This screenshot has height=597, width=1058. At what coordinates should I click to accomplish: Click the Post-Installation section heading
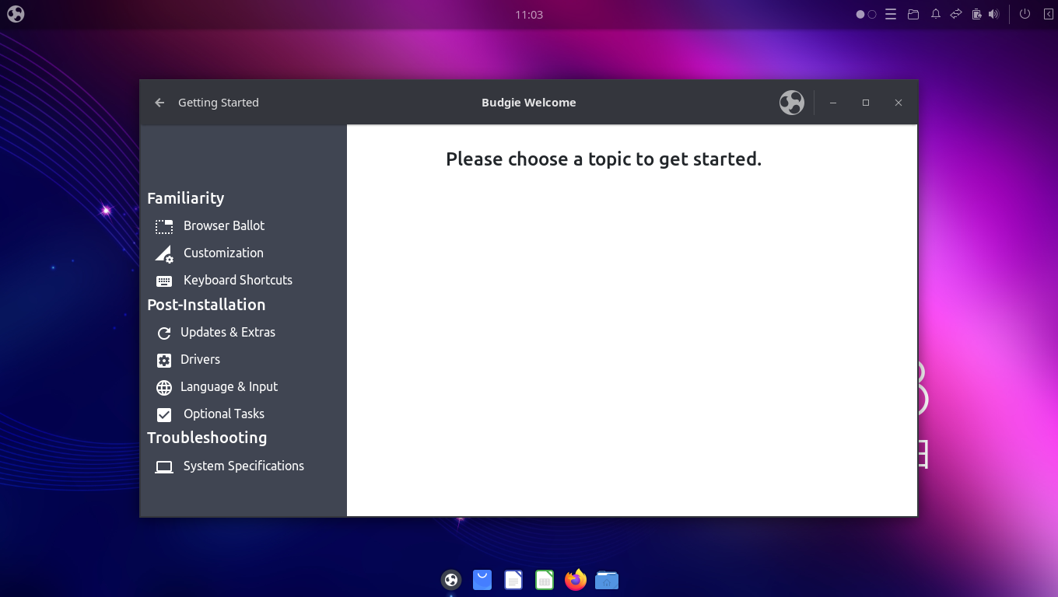[206, 305]
